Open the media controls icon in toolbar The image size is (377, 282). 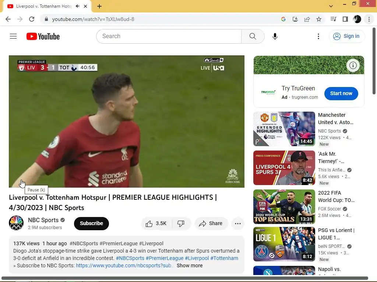[x=333, y=19]
